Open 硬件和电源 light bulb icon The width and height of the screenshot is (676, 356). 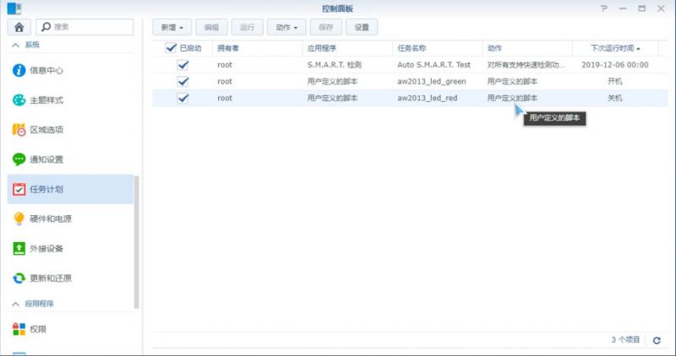(19, 218)
